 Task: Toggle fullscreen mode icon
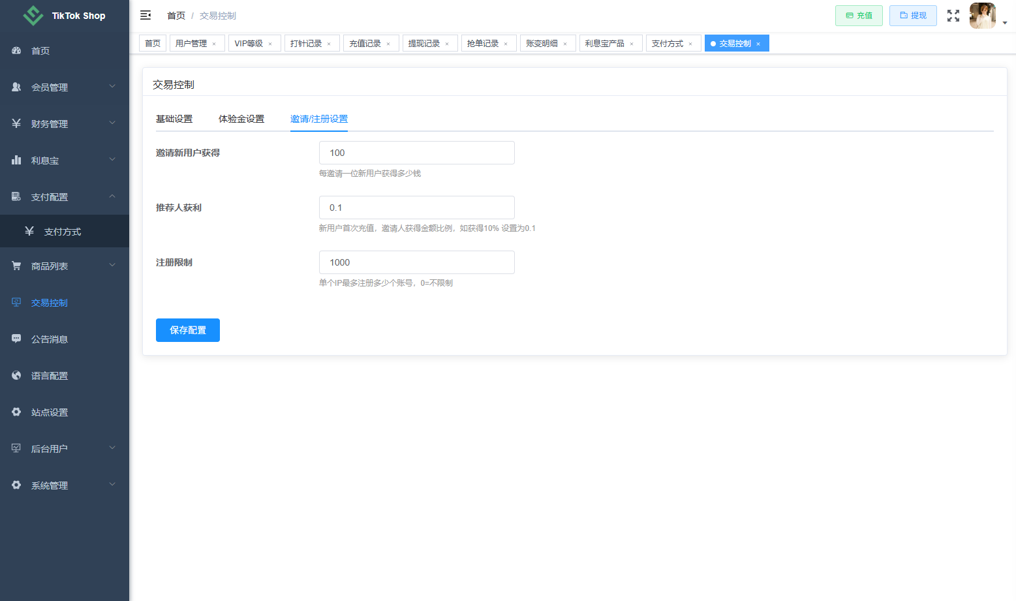(x=953, y=16)
